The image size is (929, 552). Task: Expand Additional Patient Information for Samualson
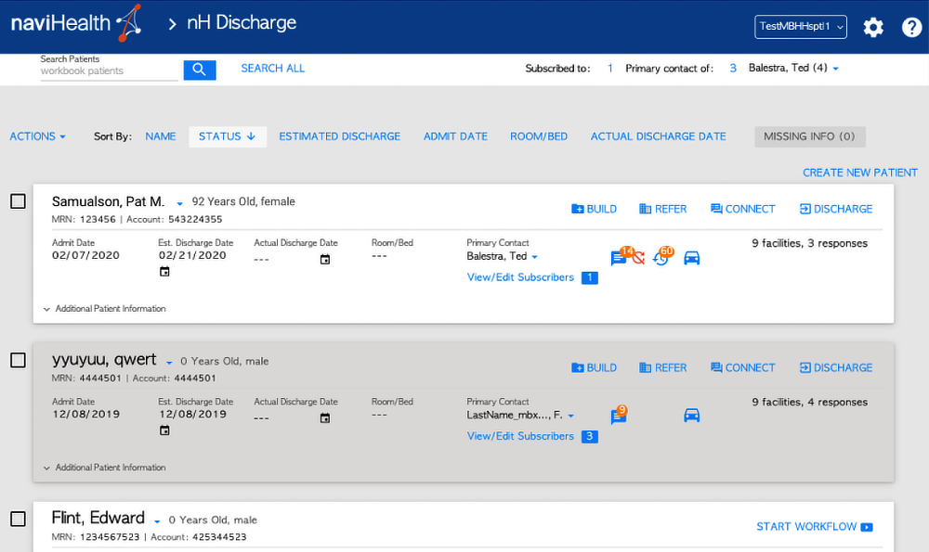(x=104, y=309)
